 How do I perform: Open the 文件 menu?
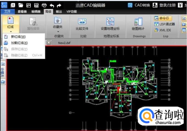(x=7, y=12)
